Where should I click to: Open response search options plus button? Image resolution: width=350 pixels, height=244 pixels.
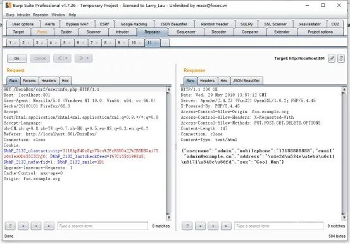pyautogui.click(x=213, y=226)
